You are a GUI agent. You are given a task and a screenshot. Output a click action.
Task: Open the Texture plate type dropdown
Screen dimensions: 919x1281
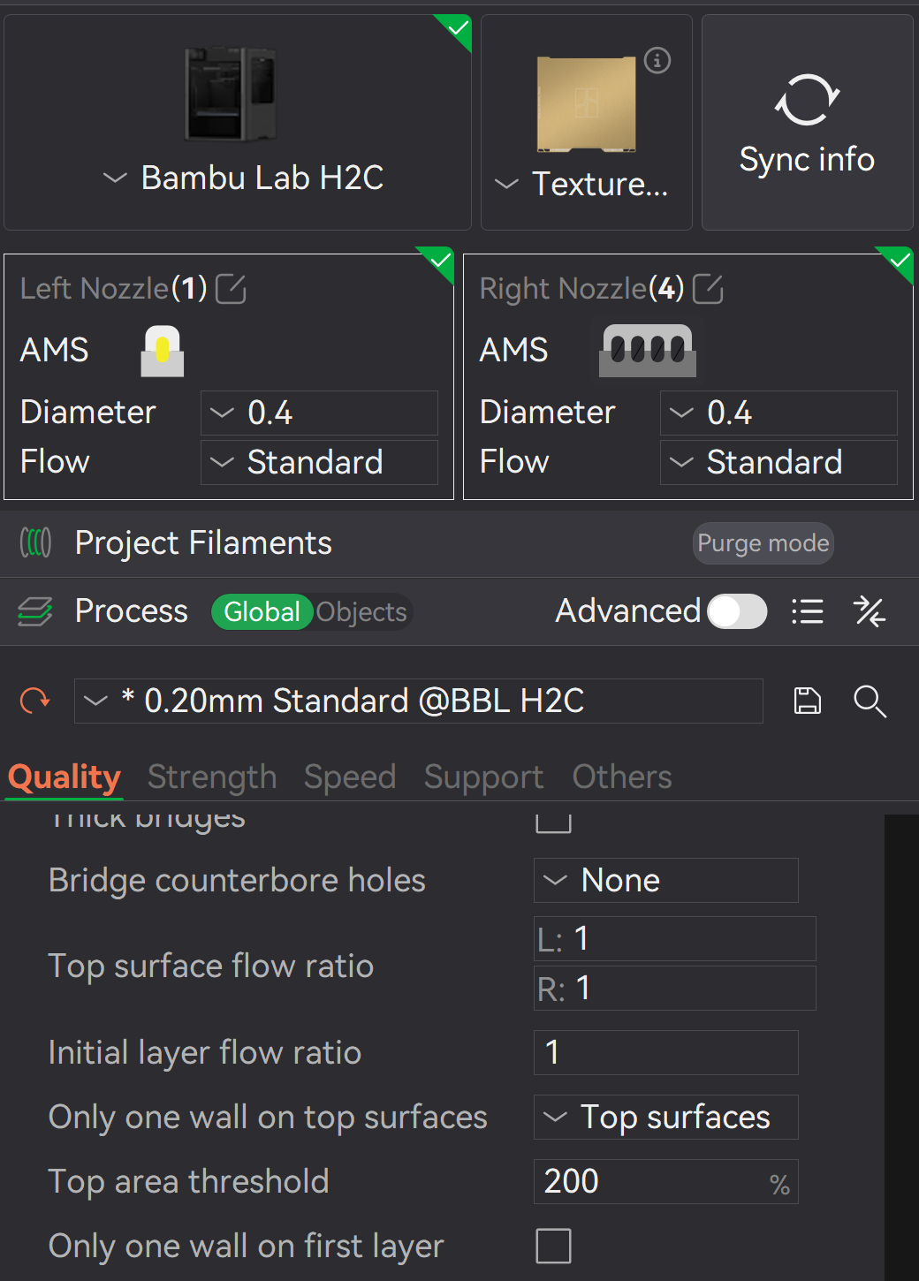(581, 184)
